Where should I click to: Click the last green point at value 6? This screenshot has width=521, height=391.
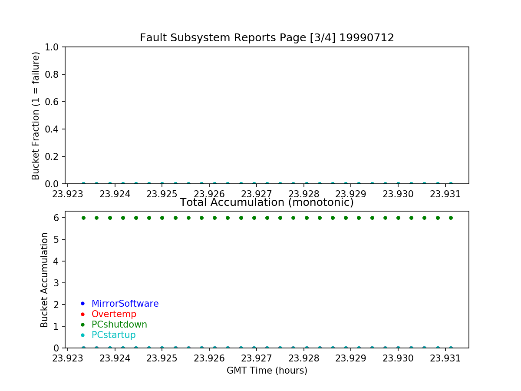click(x=451, y=218)
